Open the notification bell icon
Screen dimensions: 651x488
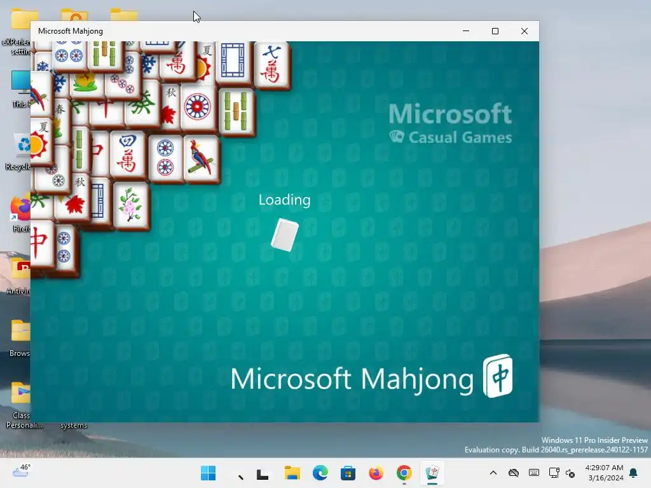pyautogui.click(x=634, y=473)
